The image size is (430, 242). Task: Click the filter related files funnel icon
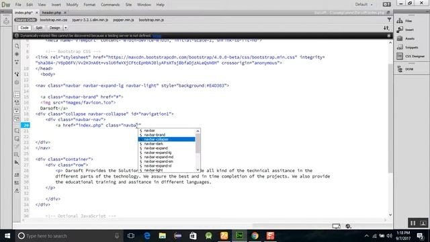(389, 19)
